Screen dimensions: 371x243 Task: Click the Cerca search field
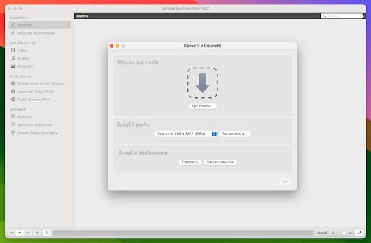[x=342, y=16]
